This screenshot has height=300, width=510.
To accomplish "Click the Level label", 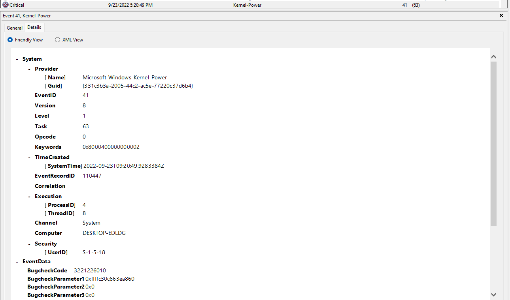I will (x=42, y=116).
